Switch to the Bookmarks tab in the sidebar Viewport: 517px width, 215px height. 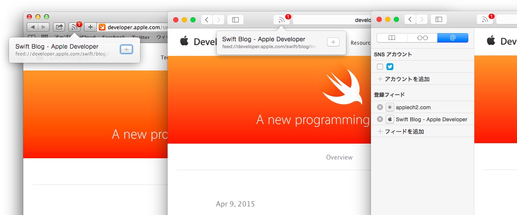392,38
